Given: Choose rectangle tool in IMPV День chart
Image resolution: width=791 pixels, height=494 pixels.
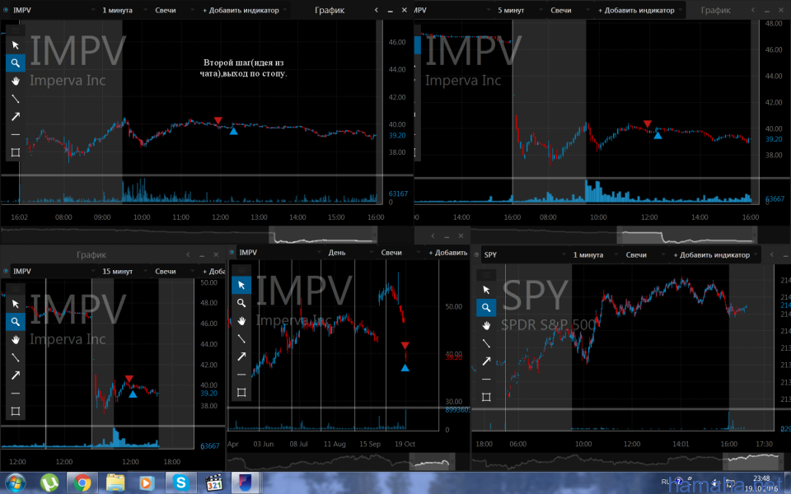Looking at the screenshot, I should tap(241, 392).
